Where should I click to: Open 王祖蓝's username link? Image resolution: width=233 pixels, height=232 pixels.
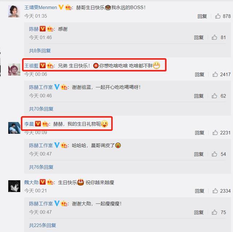[x=31, y=65]
